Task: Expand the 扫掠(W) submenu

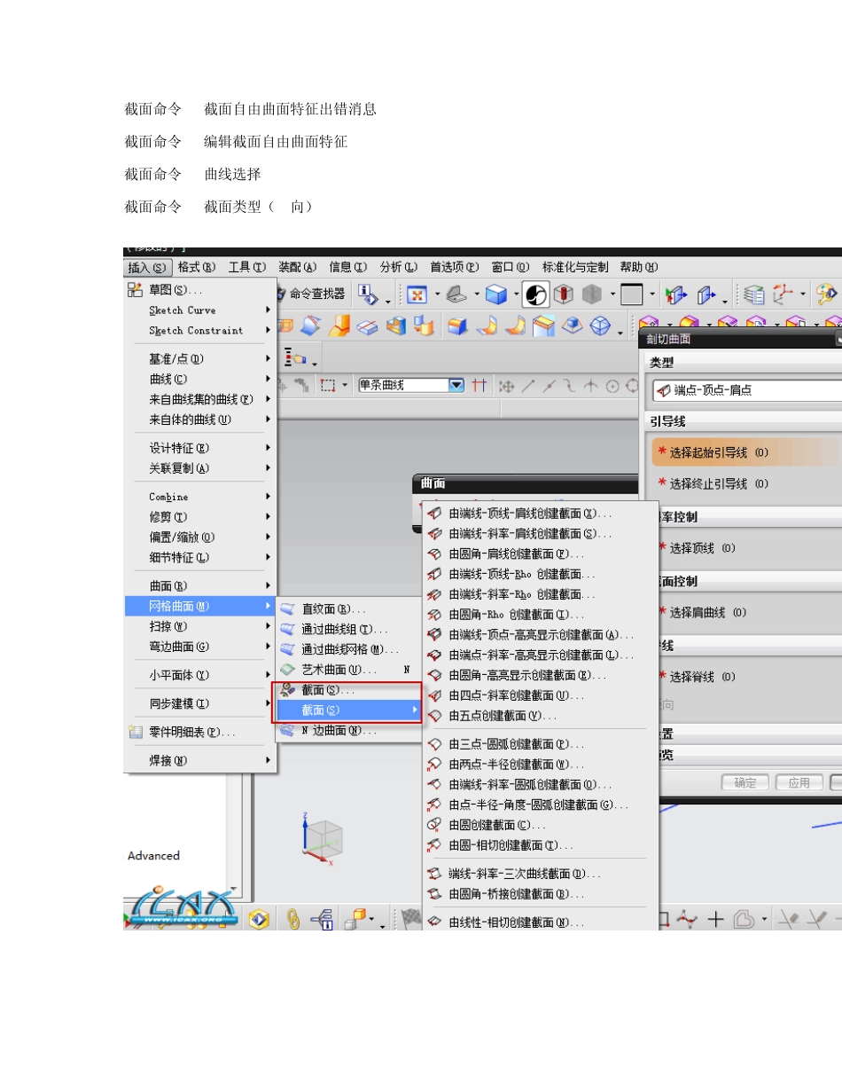Action: click(200, 626)
